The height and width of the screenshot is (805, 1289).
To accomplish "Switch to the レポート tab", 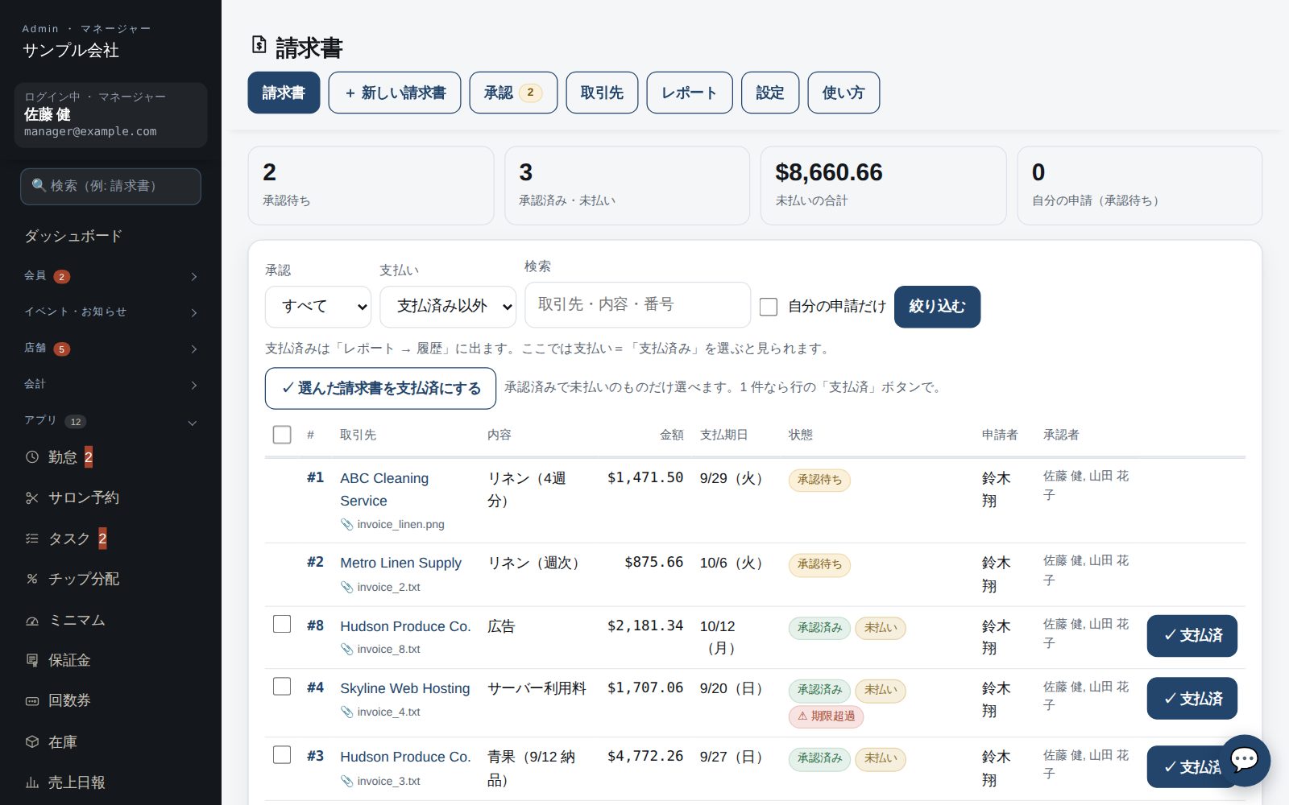I will click(x=690, y=93).
